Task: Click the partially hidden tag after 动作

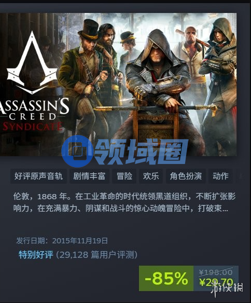Action: (x=240, y=176)
